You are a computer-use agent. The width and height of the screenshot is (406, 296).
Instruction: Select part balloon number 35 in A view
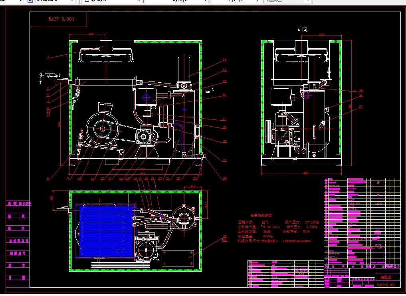pyautogui.click(x=361, y=91)
